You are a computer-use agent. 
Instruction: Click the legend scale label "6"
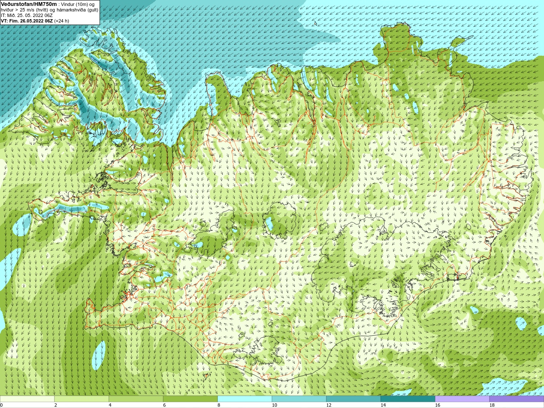[x=164, y=405]
